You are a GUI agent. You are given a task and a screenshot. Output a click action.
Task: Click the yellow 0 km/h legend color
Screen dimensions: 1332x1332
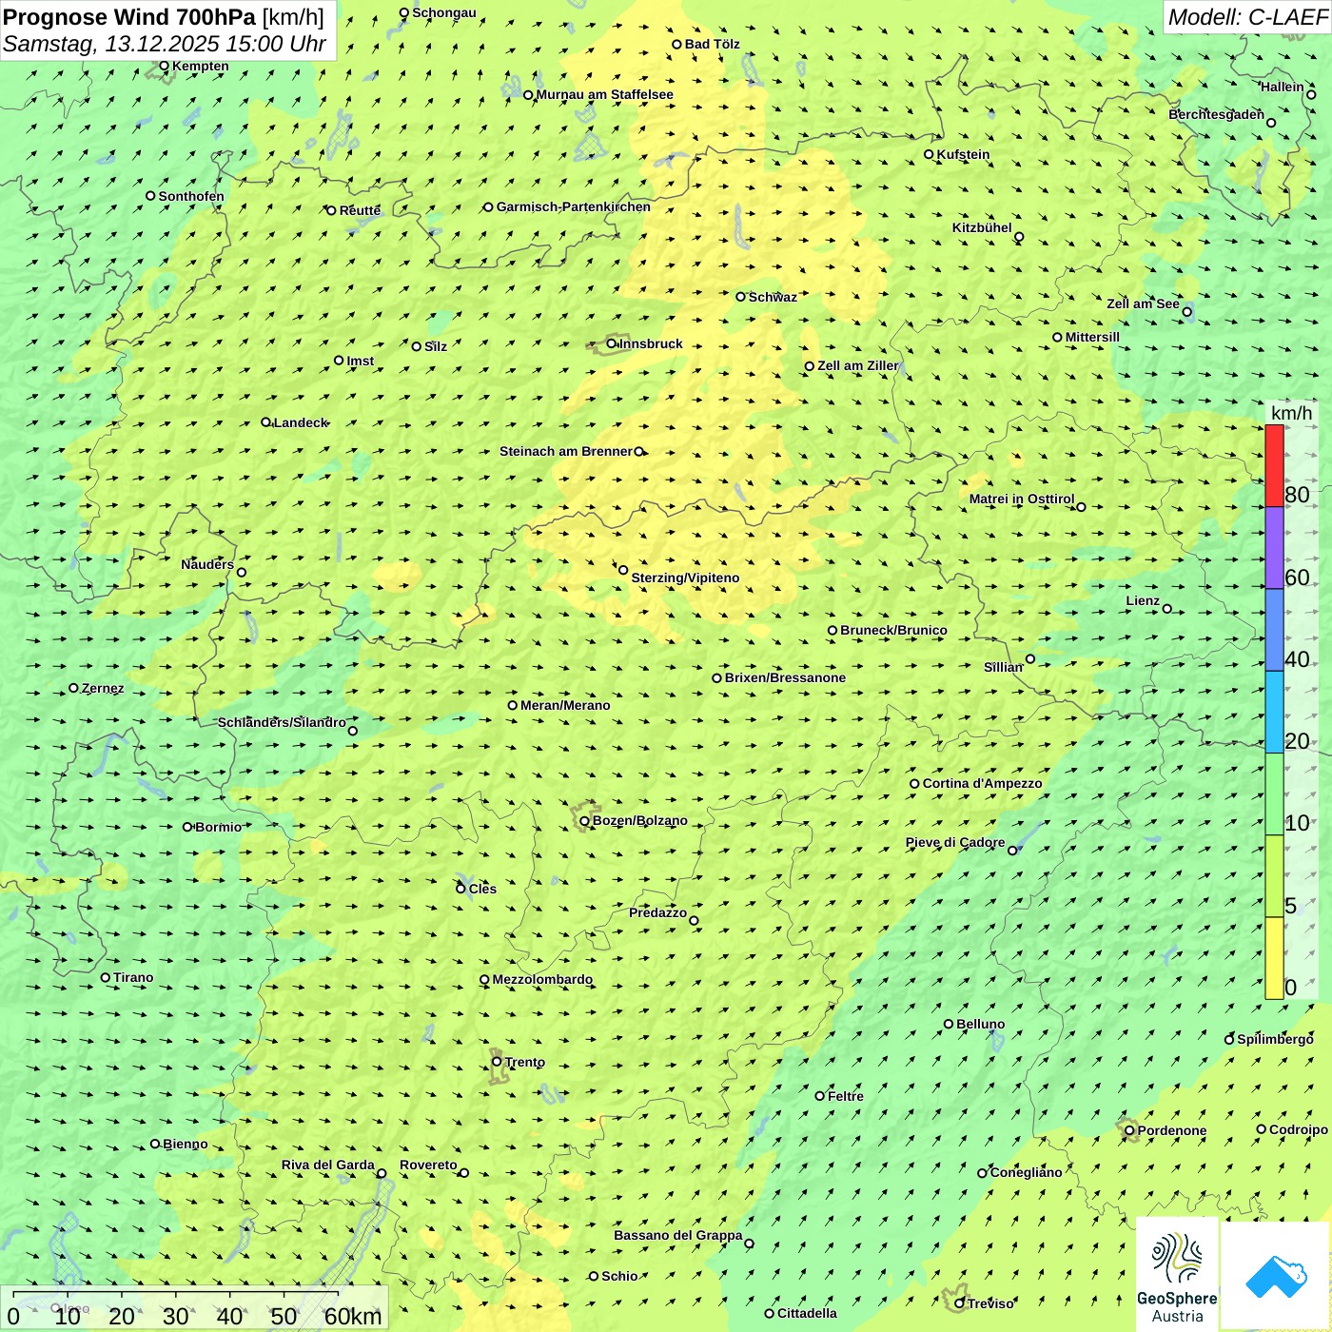click(1274, 958)
